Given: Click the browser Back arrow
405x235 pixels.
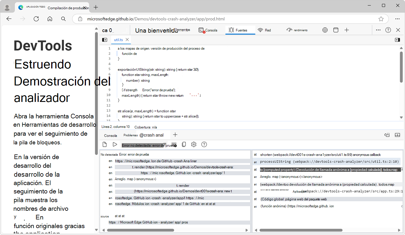Looking at the screenshot, I should [x=9, y=19].
